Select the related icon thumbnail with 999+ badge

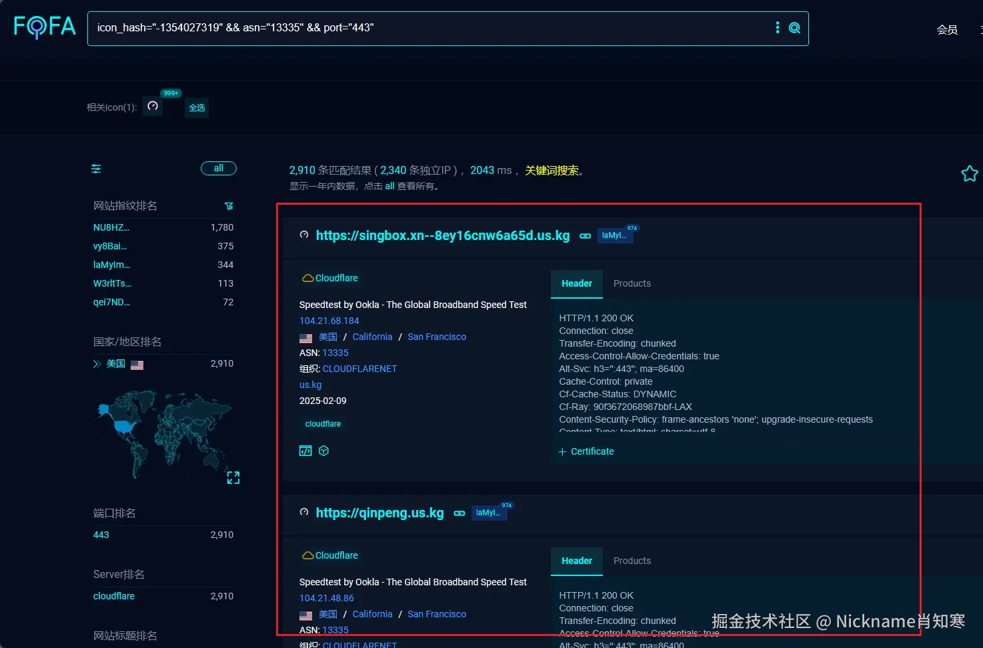153,106
